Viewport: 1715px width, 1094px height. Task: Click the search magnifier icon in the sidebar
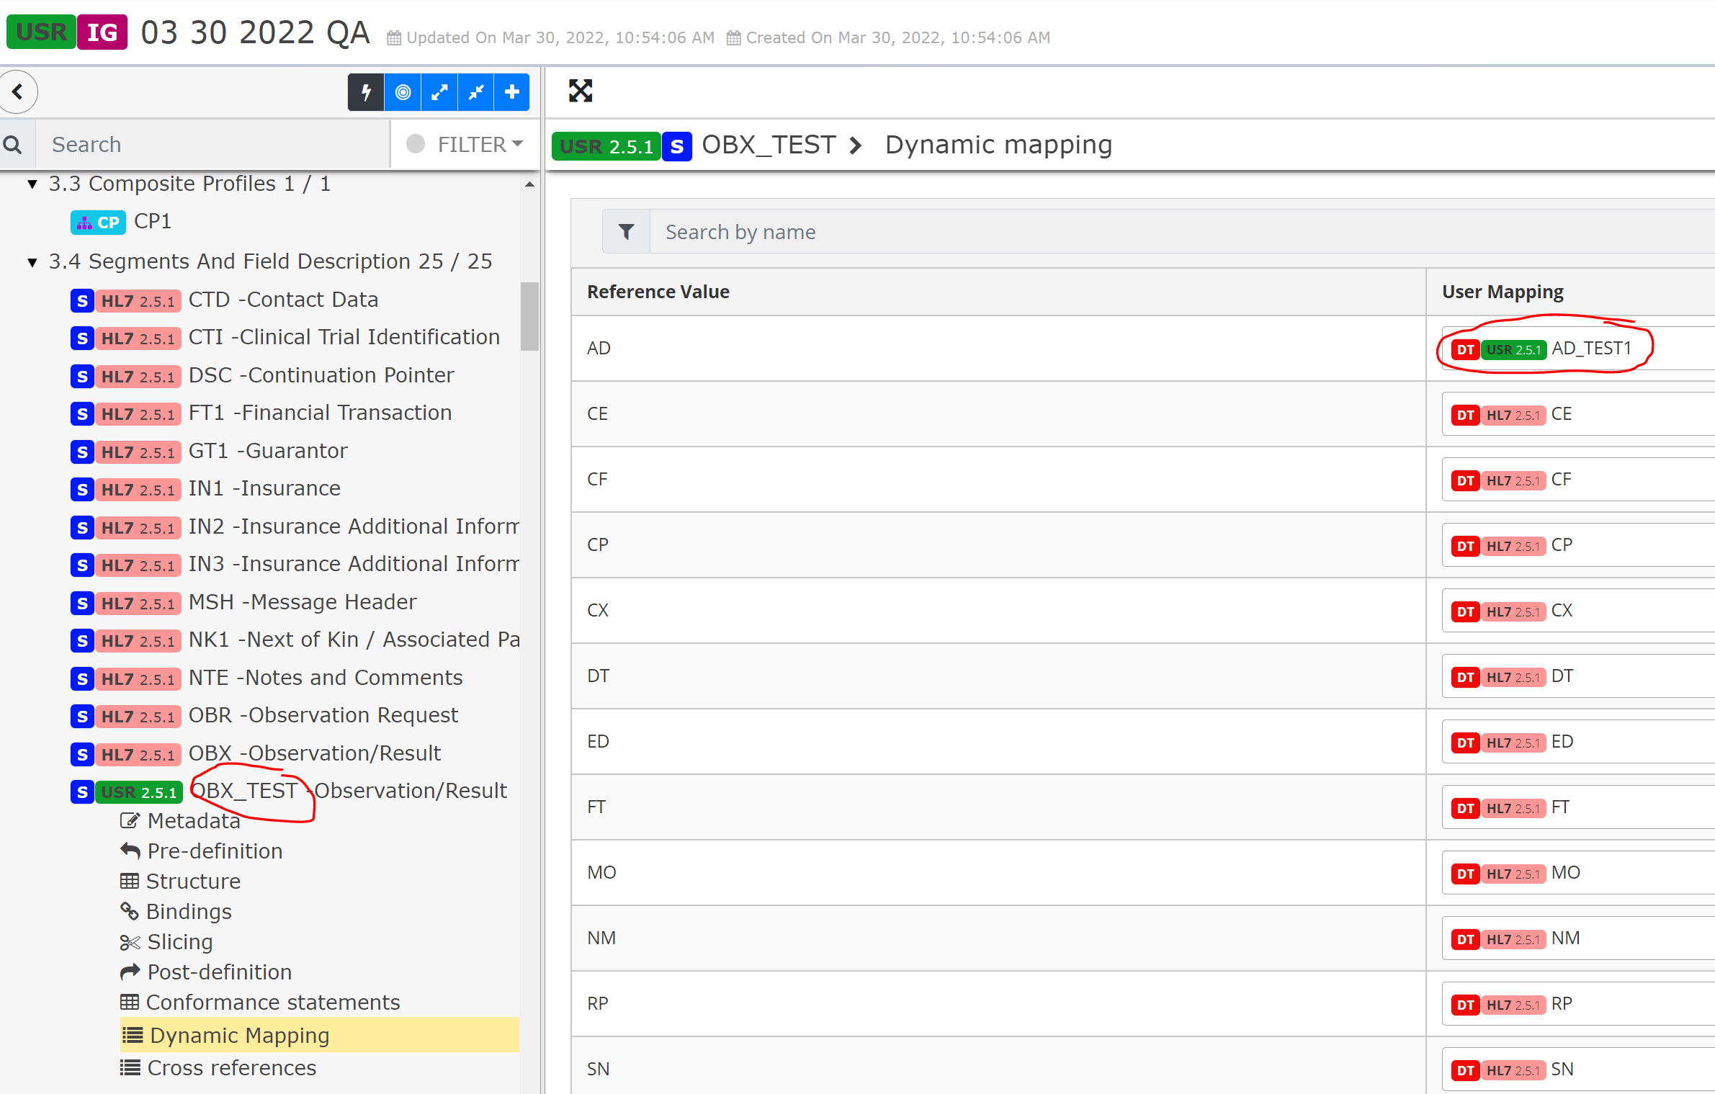pyautogui.click(x=14, y=144)
